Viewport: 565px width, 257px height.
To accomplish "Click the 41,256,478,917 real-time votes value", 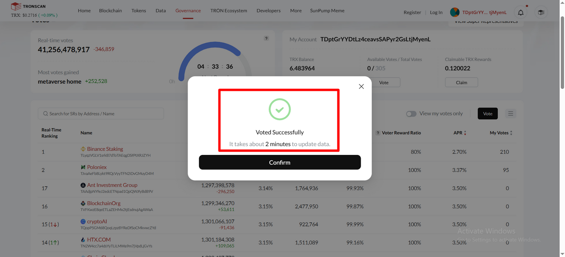I will [x=64, y=50].
